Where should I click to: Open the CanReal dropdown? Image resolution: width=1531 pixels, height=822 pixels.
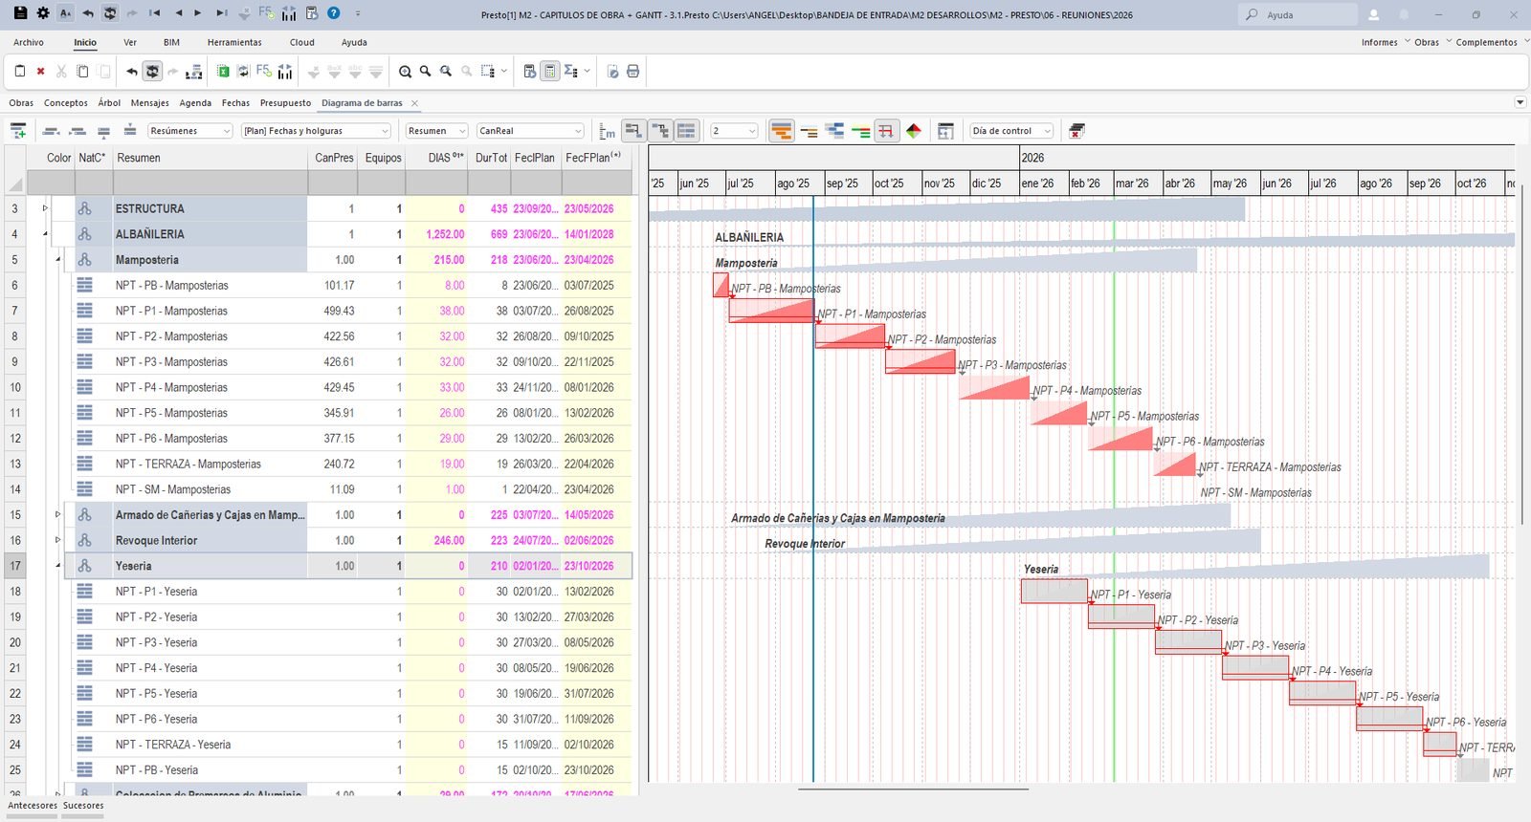(530, 131)
